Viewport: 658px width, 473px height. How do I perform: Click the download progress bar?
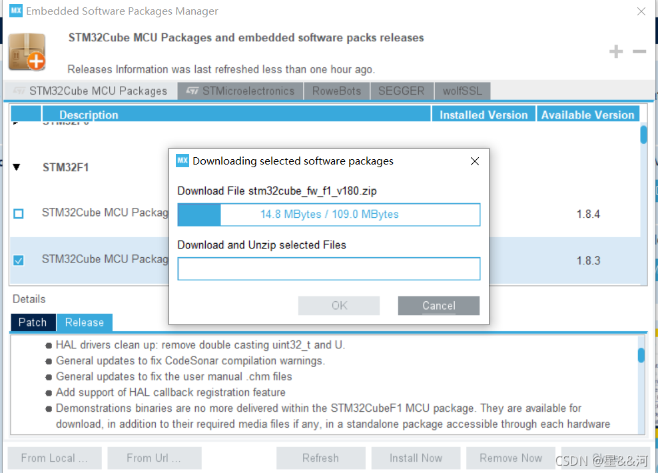[329, 215]
